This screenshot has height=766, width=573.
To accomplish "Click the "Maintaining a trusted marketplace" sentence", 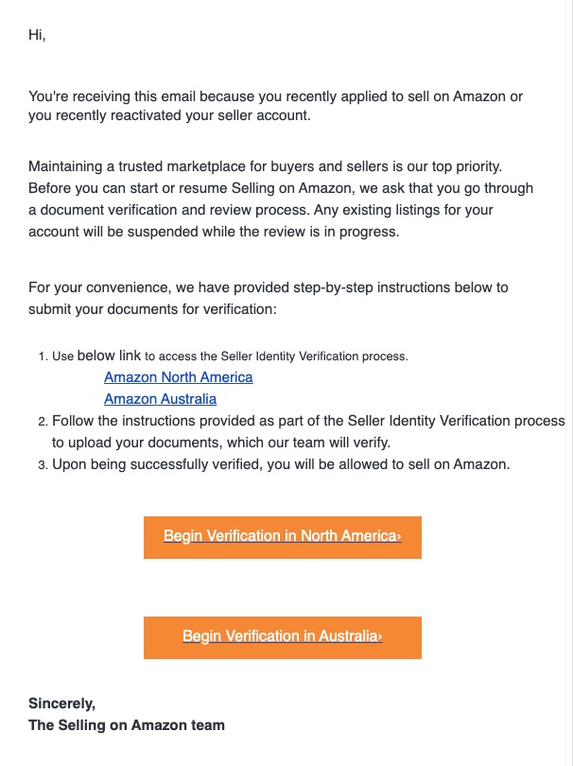I will pyautogui.click(x=266, y=166).
